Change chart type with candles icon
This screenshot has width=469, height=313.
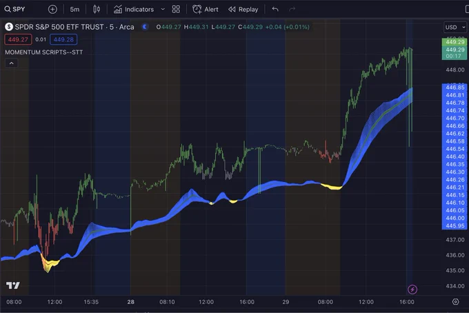click(97, 9)
